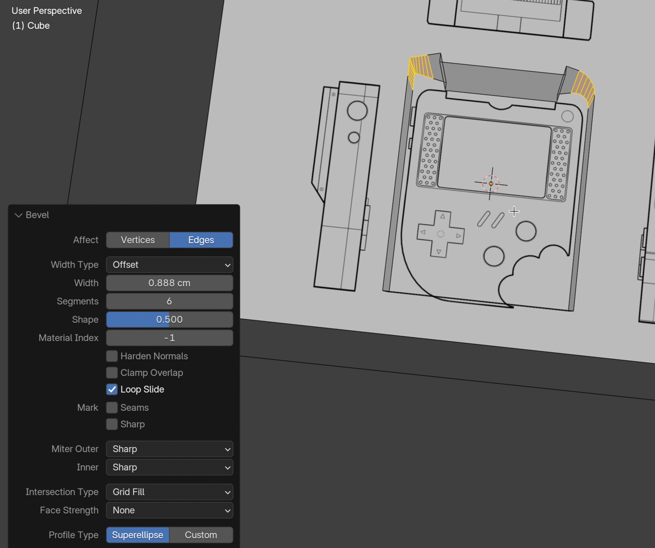Select the Superellipse profile type
This screenshot has width=655, height=548.
[x=138, y=535]
